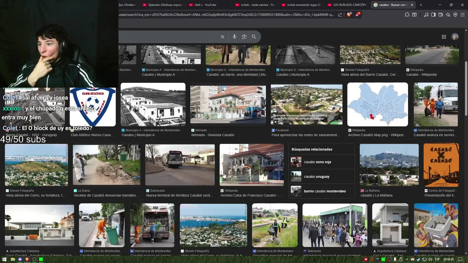Open the Google account avatar
Screen dimensions: 468x263
tap(454, 37)
